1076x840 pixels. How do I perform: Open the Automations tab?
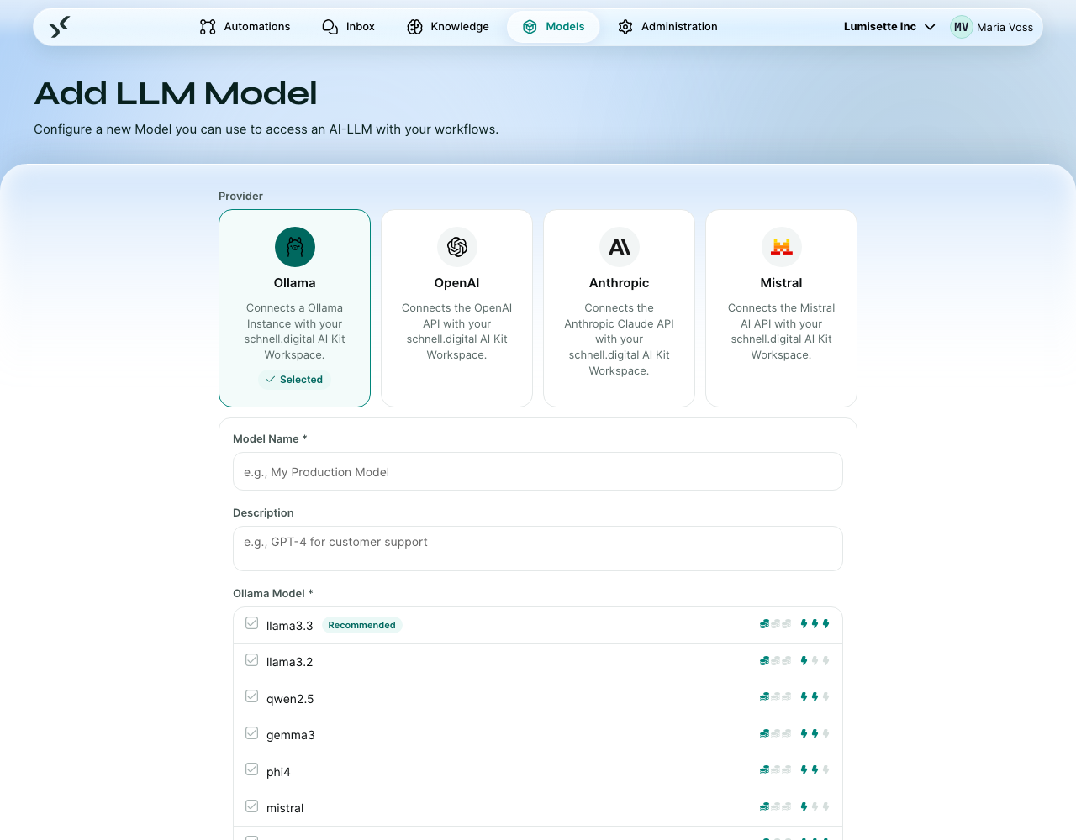(245, 27)
